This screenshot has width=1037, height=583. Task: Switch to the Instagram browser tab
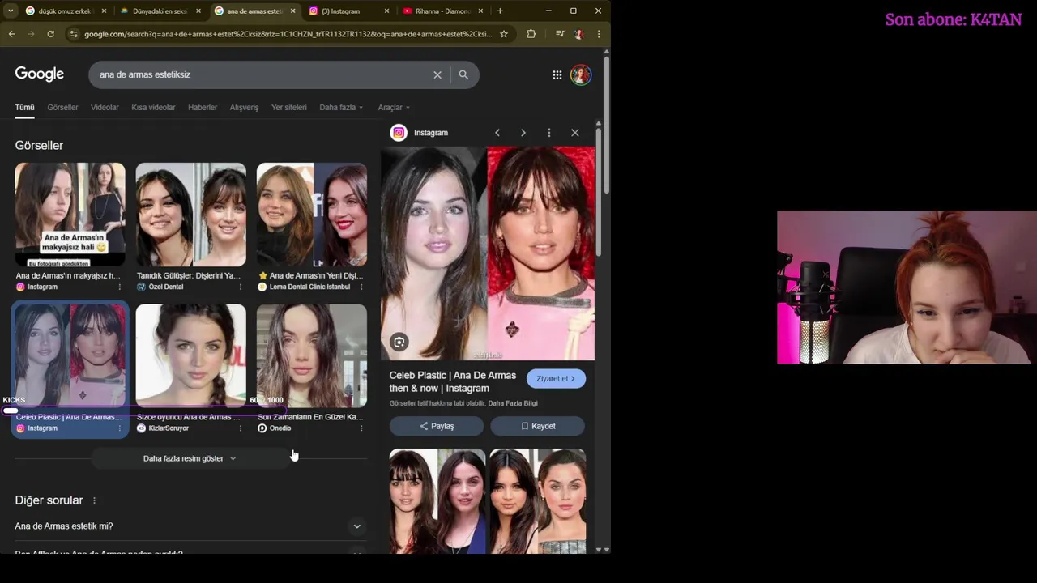(x=348, y=11)
